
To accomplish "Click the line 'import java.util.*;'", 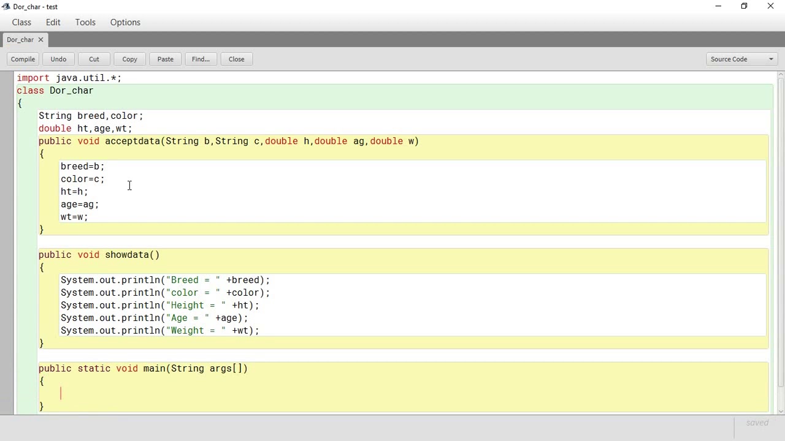I will tap(69, 78).
